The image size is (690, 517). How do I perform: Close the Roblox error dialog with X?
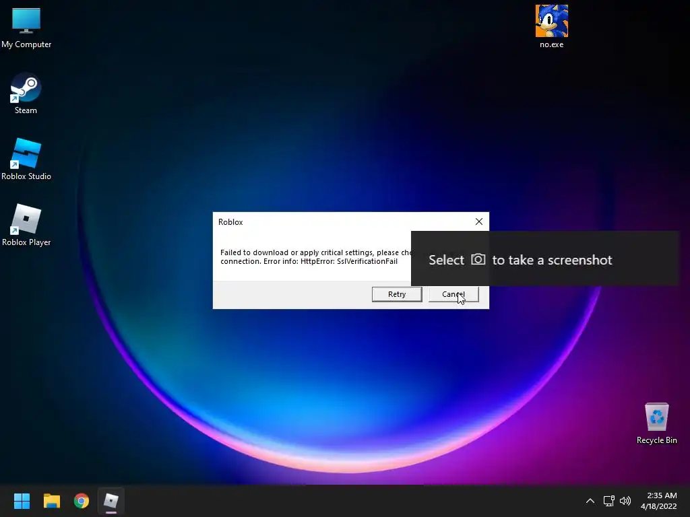(479, 221)
